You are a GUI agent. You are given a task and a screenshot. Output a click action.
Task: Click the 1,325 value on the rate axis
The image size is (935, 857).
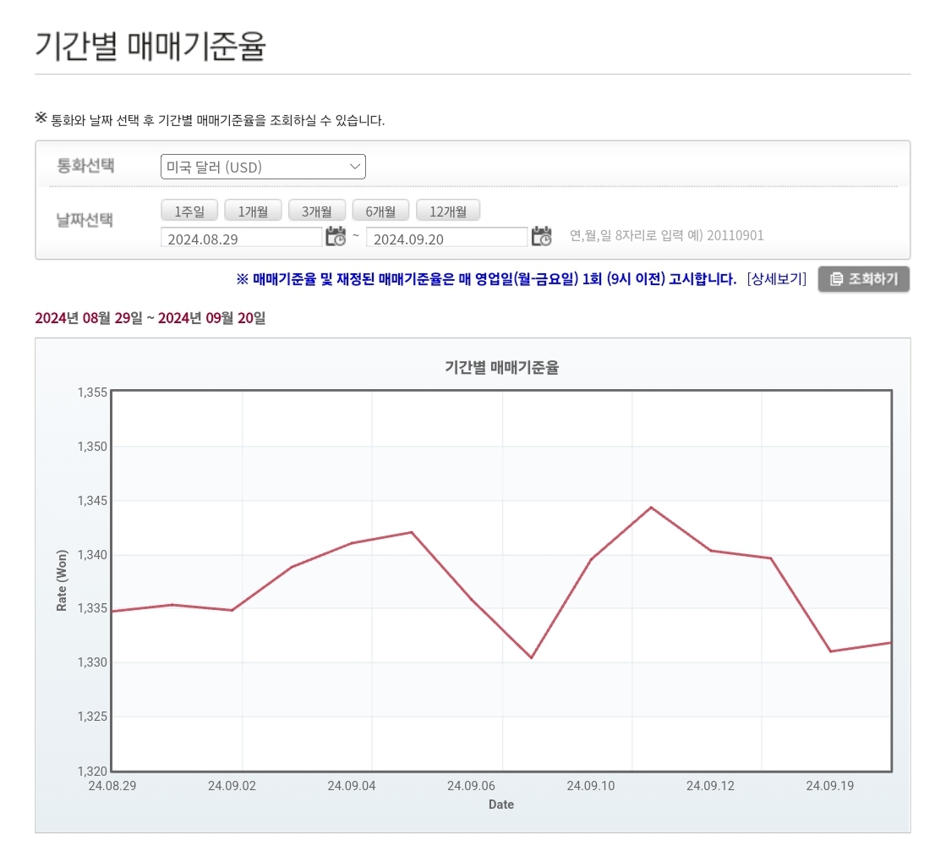92,717
